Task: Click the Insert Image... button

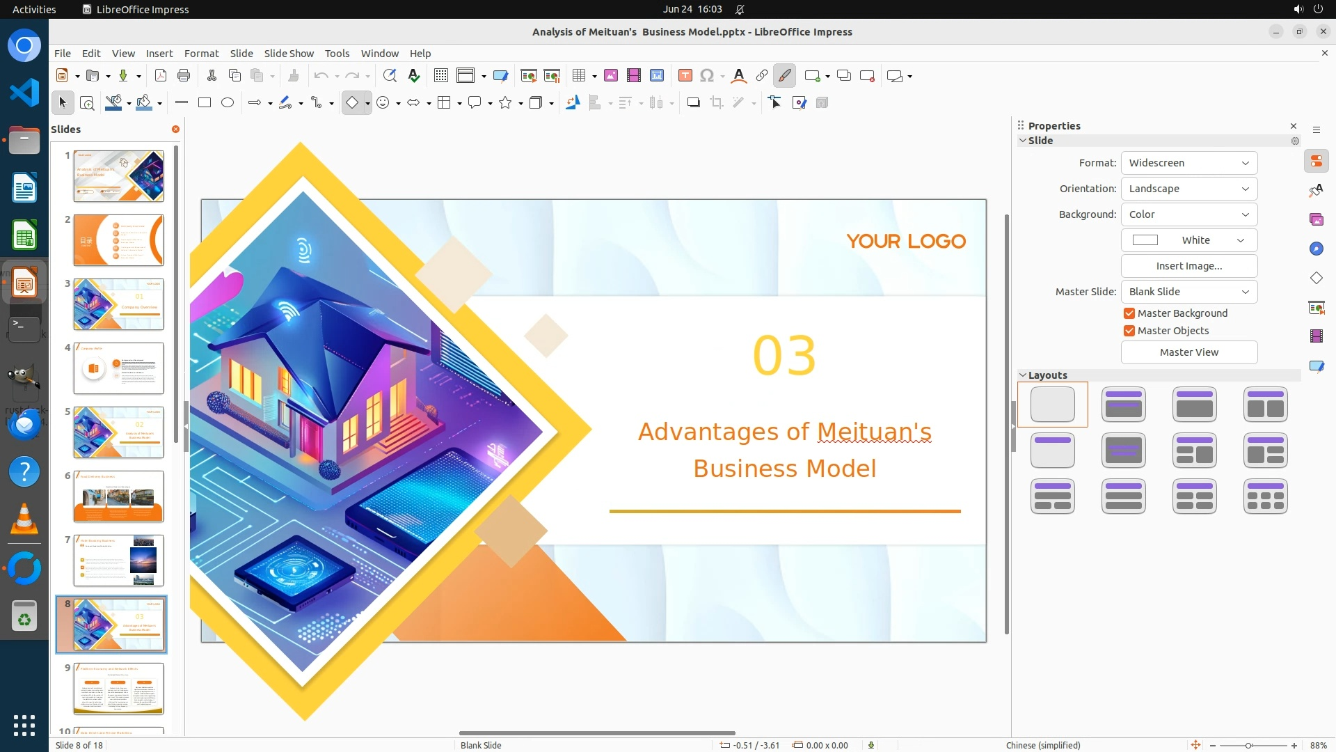Action: coord(1188,266)
